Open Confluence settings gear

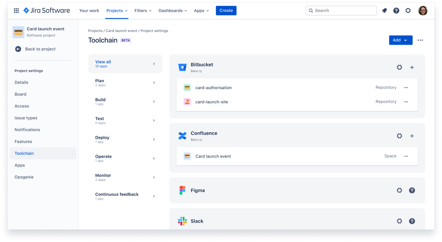coord(399,136)
